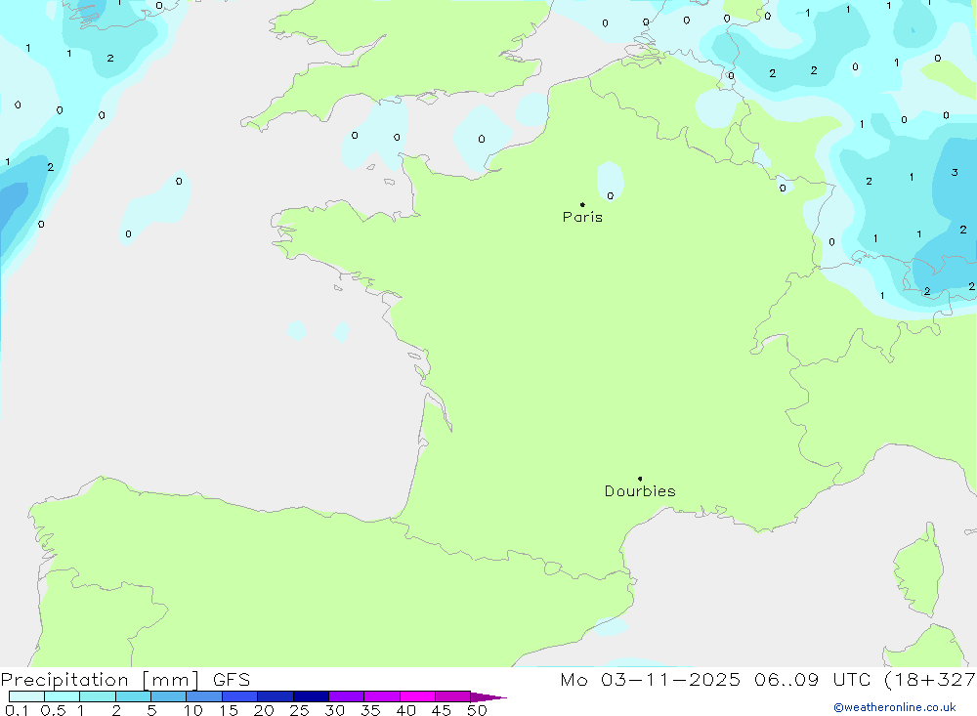The height and width of the screenshot is (716, 977).
Task: Pick the 30–35 mm purple legend swatch
Action: [347, 696]
